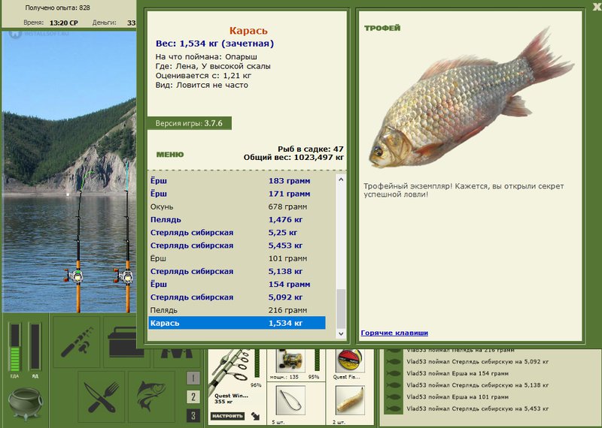Click log text Vlad53 поймал Стерлядь сибирскую на 5,453 кг
Image resolution: width=602 pixels, height=428 pixels.
click(477, 408)
